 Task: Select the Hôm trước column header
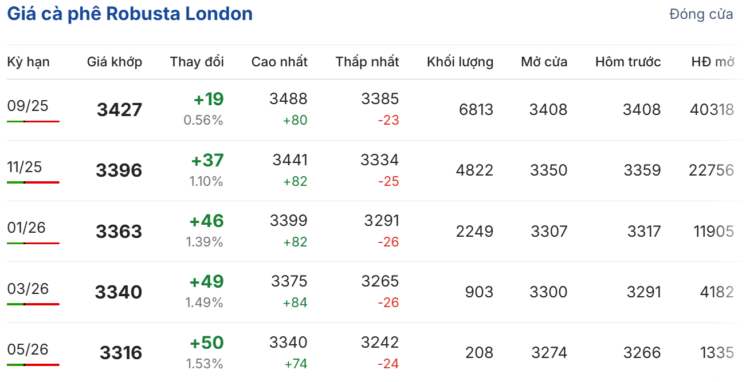(x=627, y=62)
